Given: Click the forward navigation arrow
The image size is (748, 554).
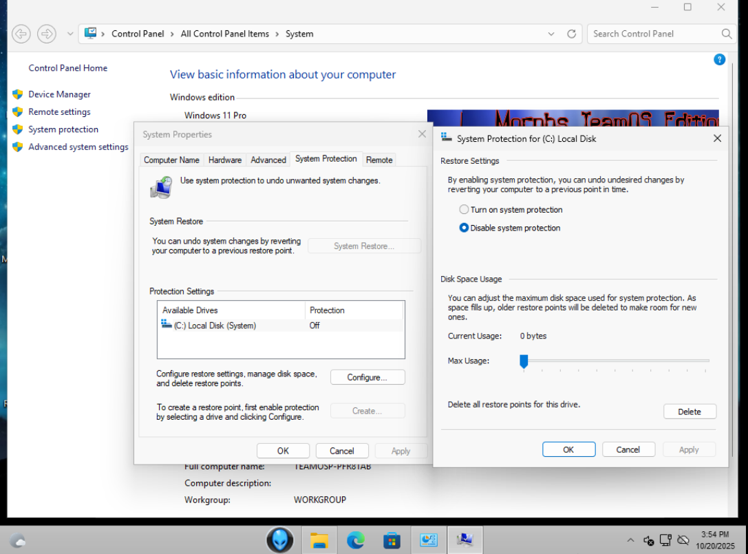Looking at the screenshot, I should [47, 34].
